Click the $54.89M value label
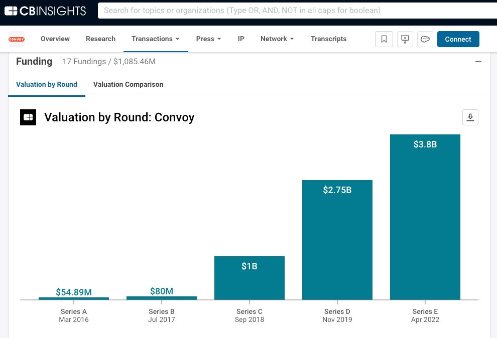Viewport: 497px width, 338px height. pos(74,292)
